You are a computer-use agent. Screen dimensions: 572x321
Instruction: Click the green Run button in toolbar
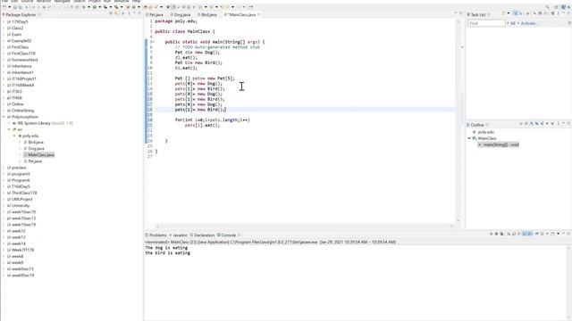(x=95, y=7)
